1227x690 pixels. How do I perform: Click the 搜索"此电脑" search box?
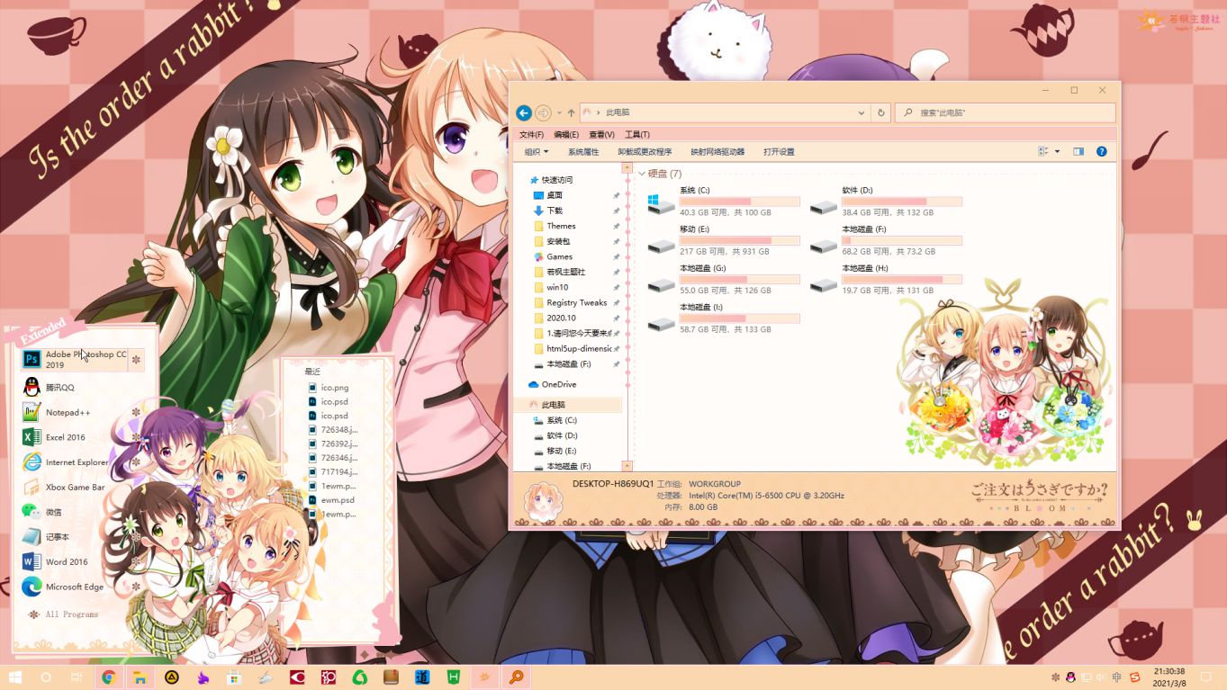click(x=1006, y=113)
